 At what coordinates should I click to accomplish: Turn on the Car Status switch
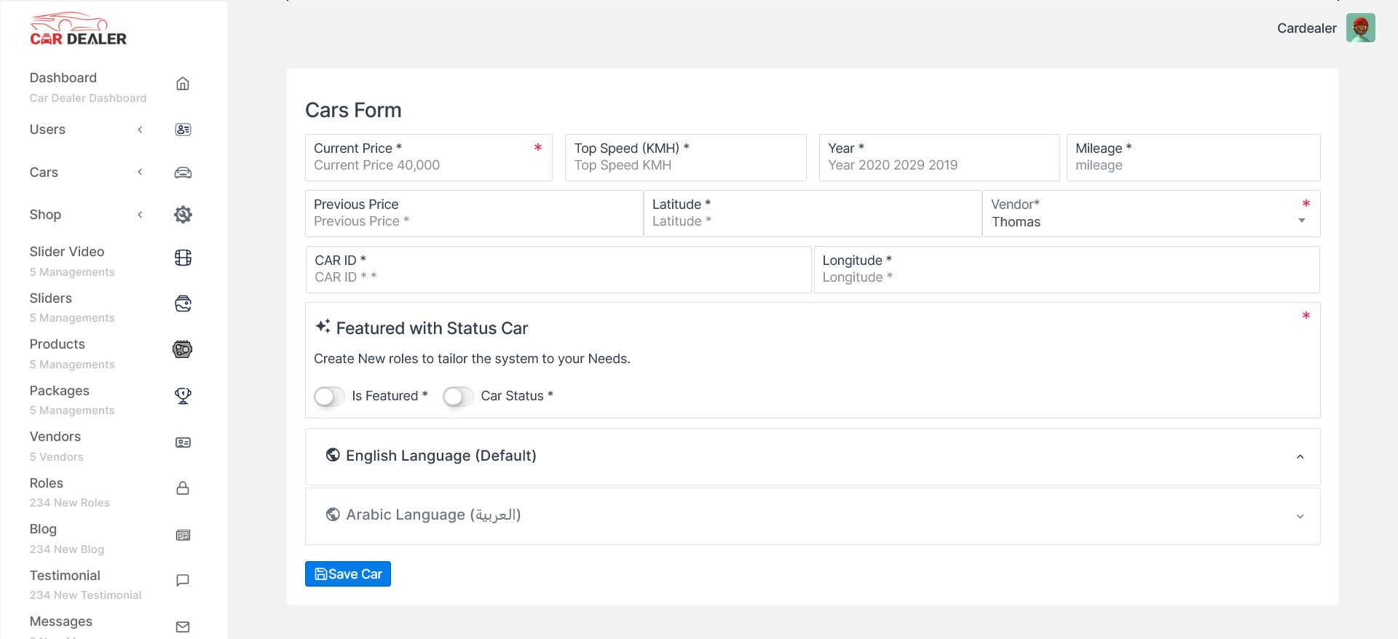[458, 397]
